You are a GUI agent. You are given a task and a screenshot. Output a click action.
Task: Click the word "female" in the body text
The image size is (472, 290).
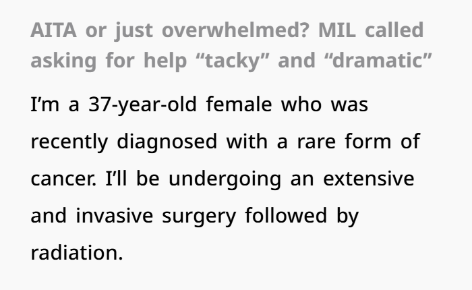point(239,104)
